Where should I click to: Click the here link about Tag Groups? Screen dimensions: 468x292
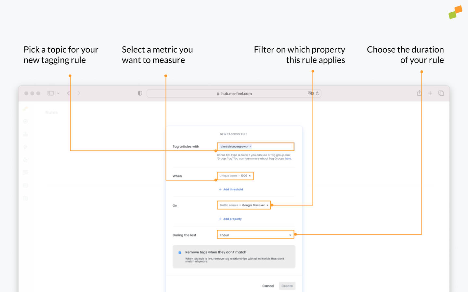tap(288, 158)
